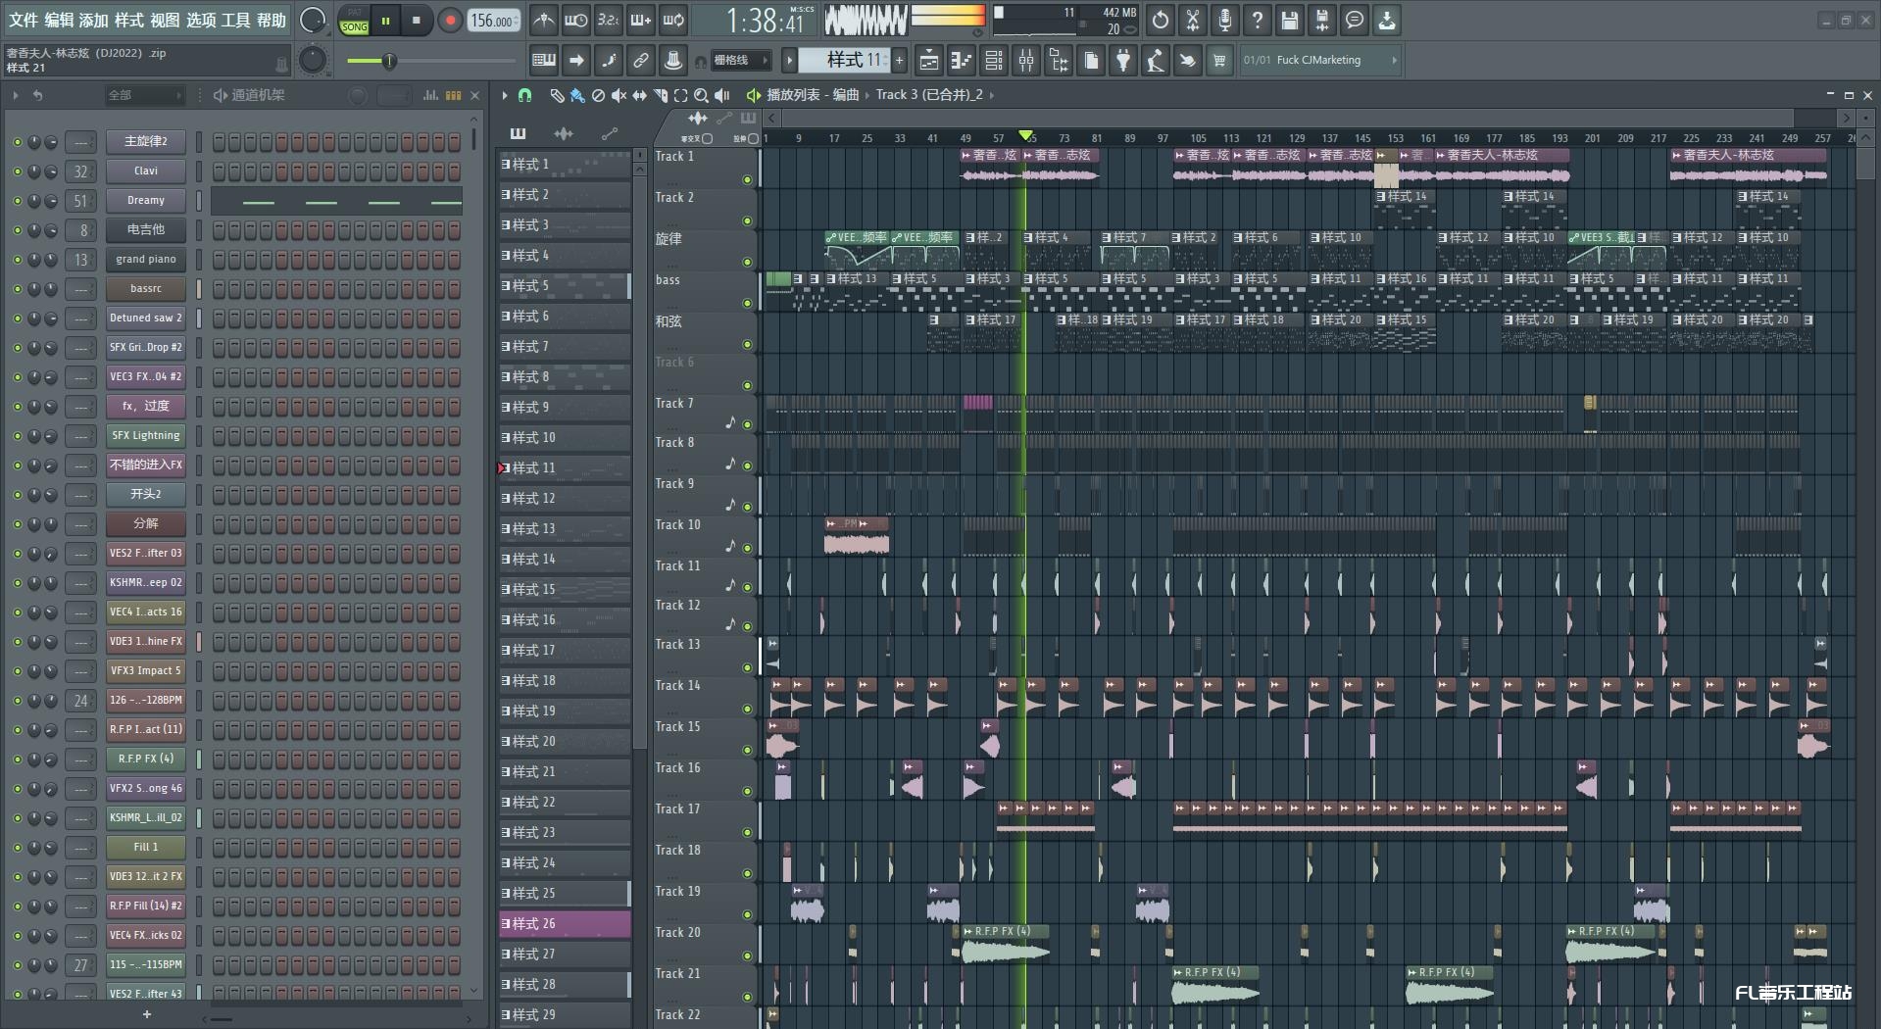Select the playlist delete tool
Viewport: 1881px width, 1029px height.
598,95
